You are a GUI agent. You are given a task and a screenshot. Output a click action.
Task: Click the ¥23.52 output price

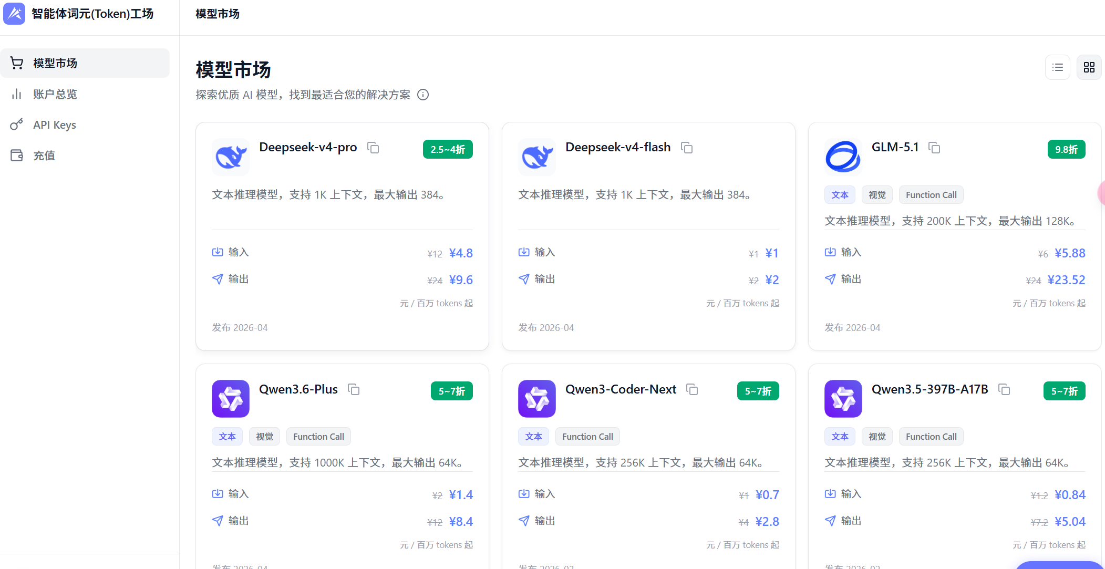click(x=1066, y=280)
